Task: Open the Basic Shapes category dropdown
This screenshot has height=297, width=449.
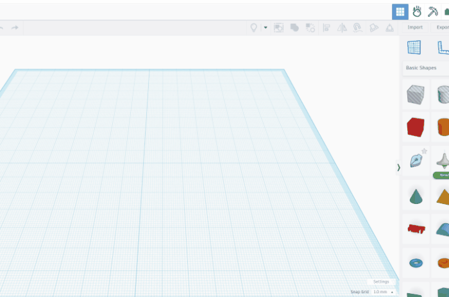Action: 426,68
